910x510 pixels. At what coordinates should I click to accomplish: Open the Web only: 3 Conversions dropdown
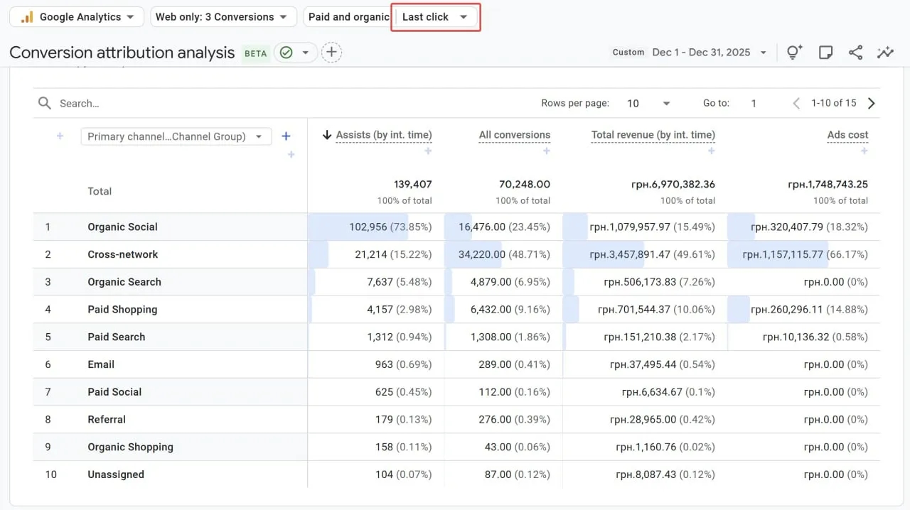(223, 17)
